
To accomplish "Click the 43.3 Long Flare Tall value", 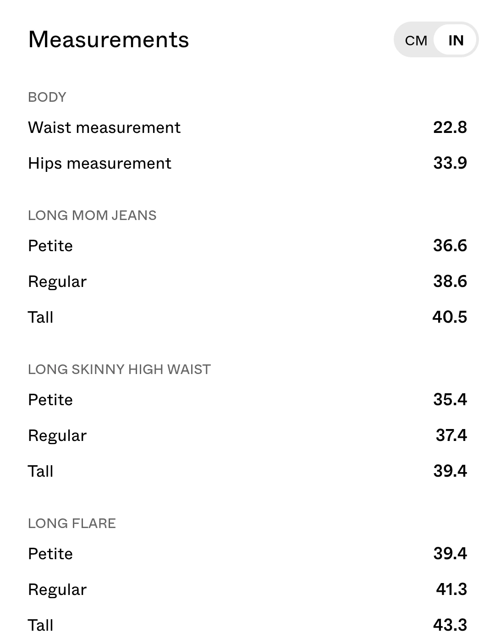I will [x=450, y=625].
